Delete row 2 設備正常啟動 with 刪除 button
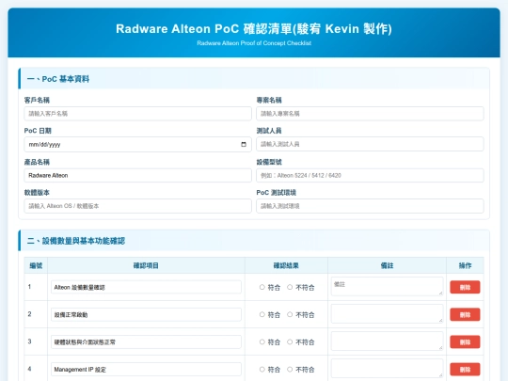 point(465,314)
